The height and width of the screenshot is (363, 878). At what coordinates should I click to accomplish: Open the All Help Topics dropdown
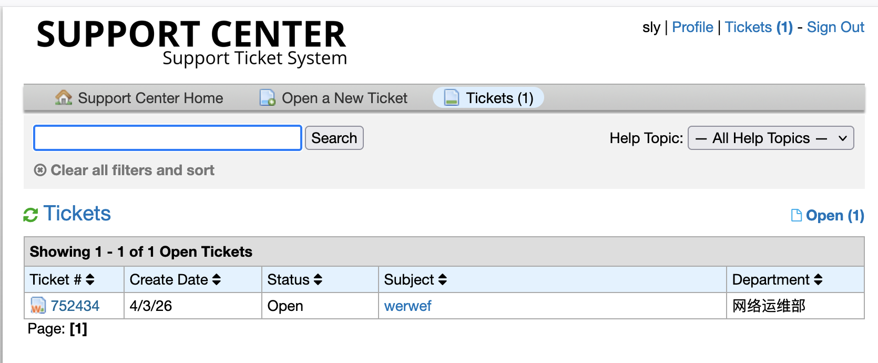click(771, 138)
